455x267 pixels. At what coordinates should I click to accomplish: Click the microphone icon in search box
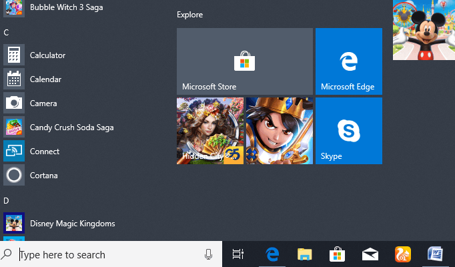(x=208, y=254)
